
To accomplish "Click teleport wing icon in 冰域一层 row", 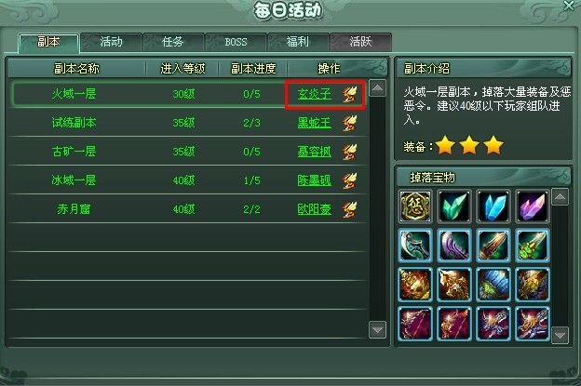I will [349, 180].
